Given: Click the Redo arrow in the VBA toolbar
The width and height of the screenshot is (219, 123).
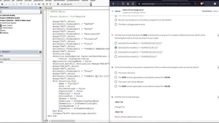Looking at the screenshot, I should 24,4.
